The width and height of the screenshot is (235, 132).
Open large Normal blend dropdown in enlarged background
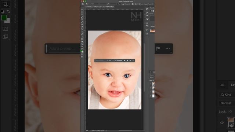pyautogui.click(x=227, y=103)
